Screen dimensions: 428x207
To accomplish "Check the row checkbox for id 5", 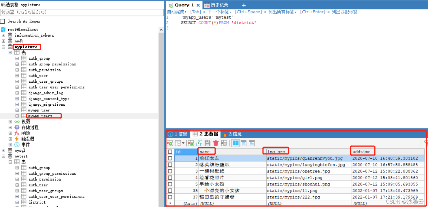I will (x=170, y=184).
